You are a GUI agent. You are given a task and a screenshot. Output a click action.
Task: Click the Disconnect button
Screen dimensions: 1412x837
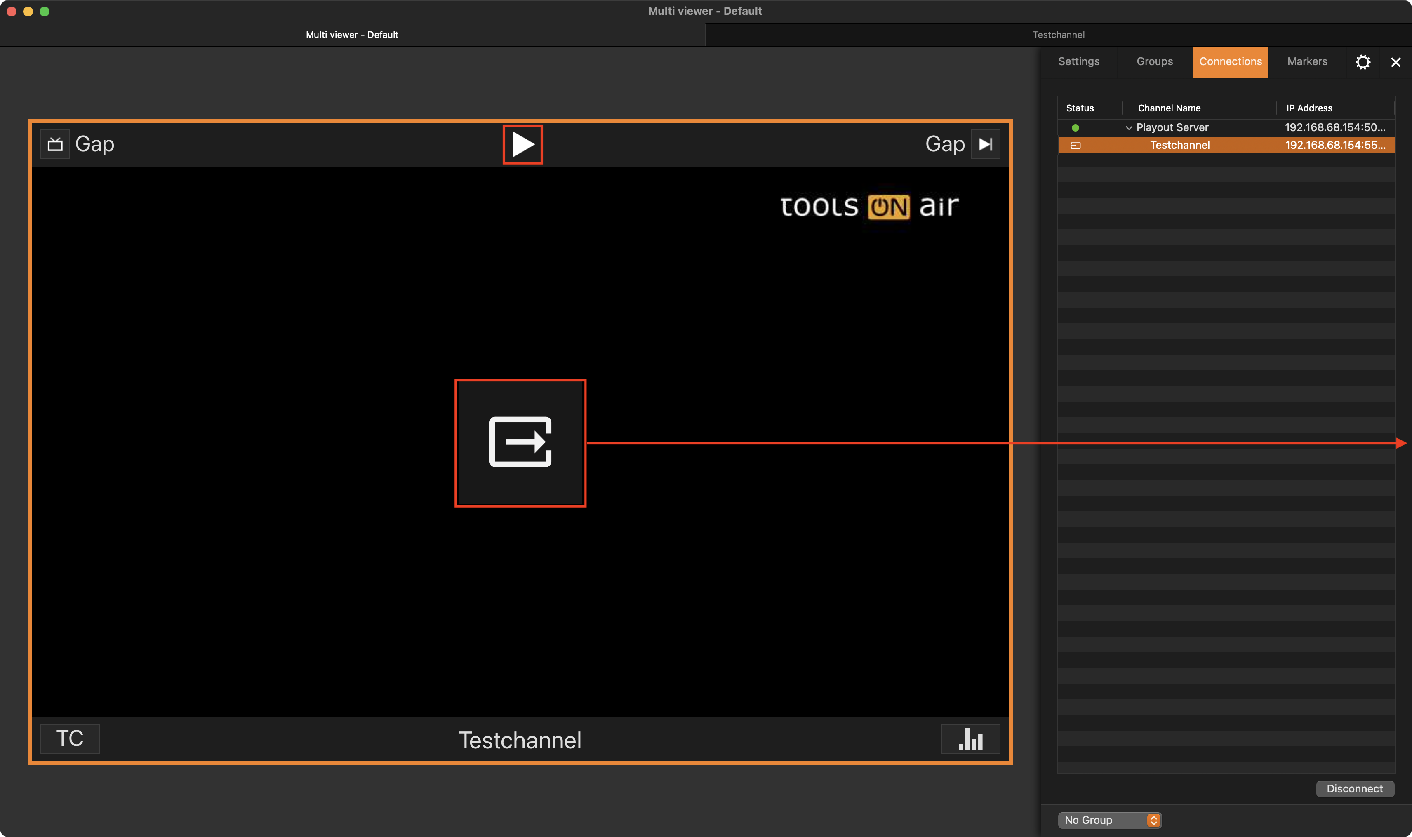[x=1354, y=788]
